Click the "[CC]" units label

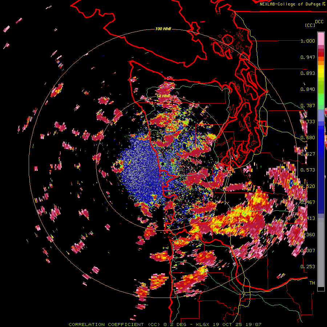(310, 25)
